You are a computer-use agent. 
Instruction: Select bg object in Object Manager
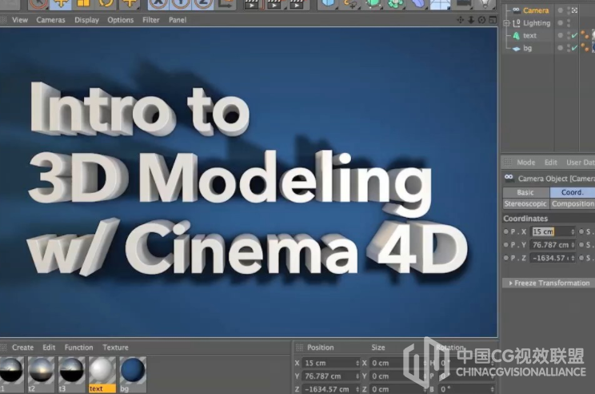(528, 48)
